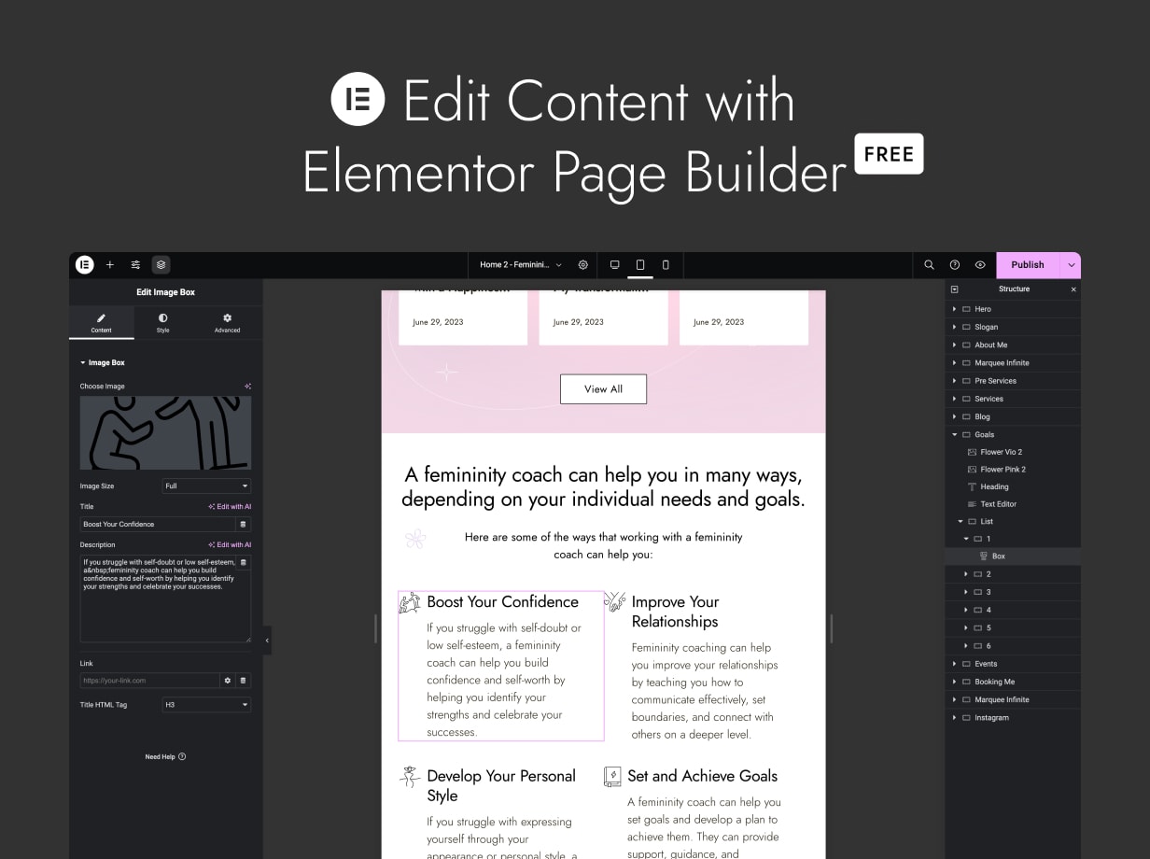Click the View All button
The image size is (1150, 859).
tap(603, 389)
